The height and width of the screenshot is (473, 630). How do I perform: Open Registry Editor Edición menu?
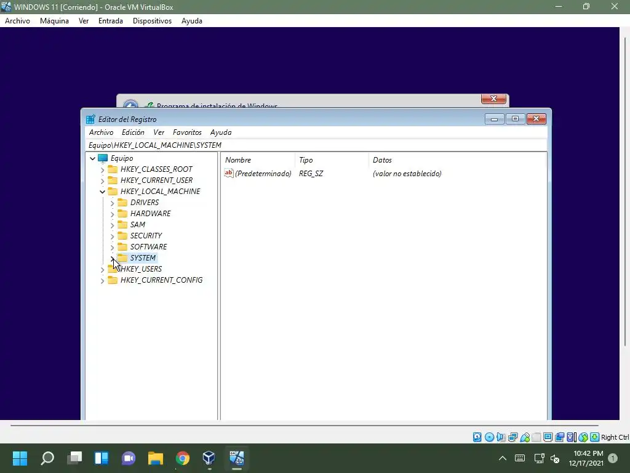pos(133,132)
